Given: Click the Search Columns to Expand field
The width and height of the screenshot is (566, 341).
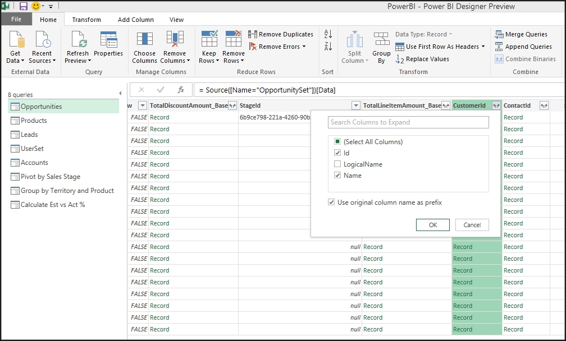Looking at the screenshot, I should point(408,122).
